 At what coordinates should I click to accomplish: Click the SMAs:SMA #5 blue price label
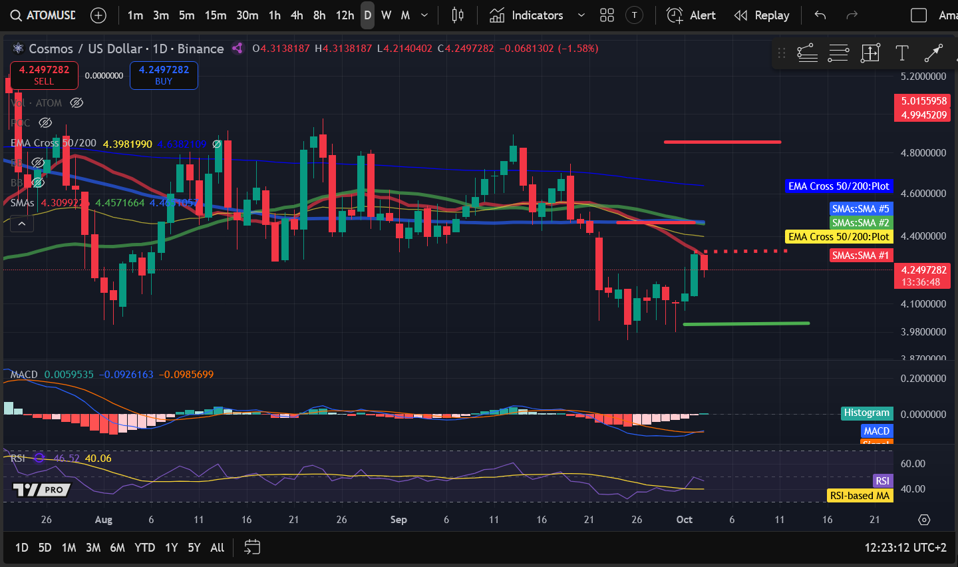[860, 209]
